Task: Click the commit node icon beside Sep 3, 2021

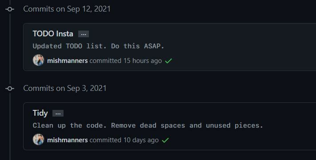Action: (10, 89)
